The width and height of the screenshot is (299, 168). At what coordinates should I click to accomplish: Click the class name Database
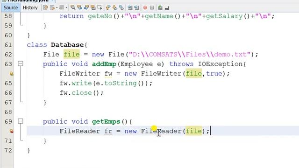67,45
